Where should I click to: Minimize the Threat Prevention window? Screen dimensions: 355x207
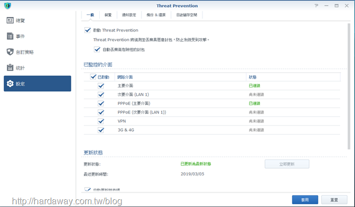tap(326, 6)
